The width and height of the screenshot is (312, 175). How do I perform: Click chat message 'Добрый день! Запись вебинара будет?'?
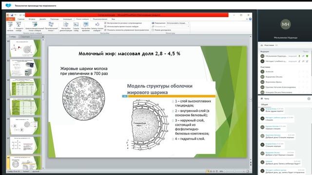point(283,164)
